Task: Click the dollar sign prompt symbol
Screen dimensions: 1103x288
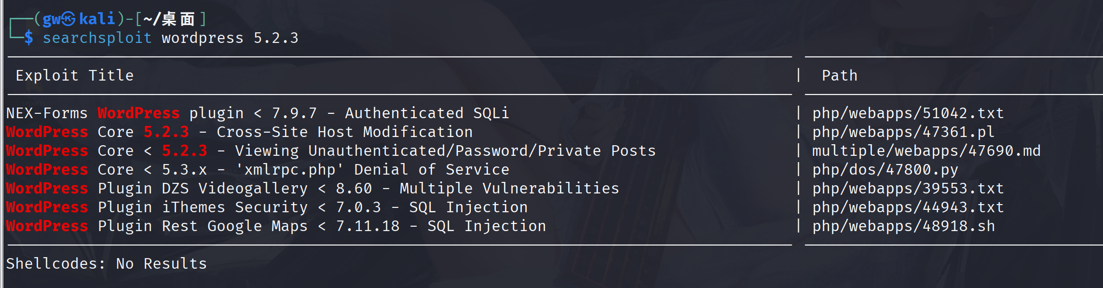Action: (29, 38)
